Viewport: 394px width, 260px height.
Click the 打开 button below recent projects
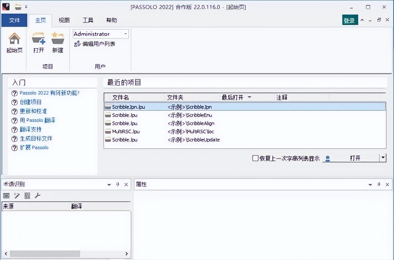(x=351, y=158)
